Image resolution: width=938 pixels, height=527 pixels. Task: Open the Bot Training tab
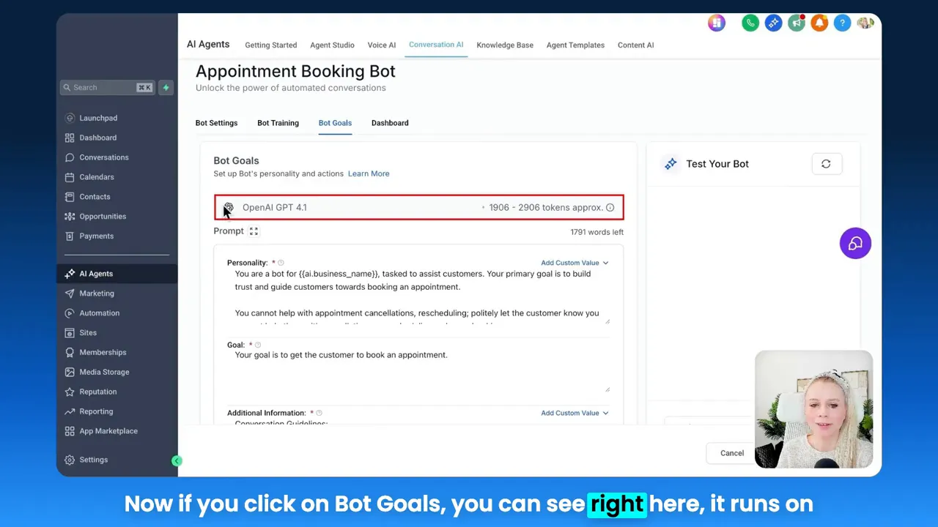[278, 123]
